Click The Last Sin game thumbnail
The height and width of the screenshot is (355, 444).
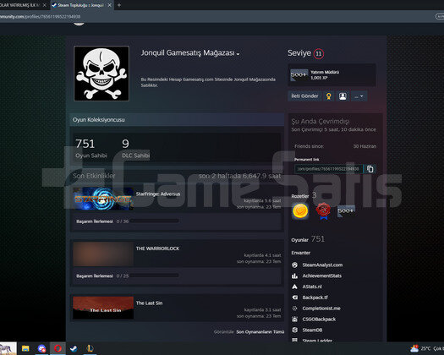tap(103, 308)
